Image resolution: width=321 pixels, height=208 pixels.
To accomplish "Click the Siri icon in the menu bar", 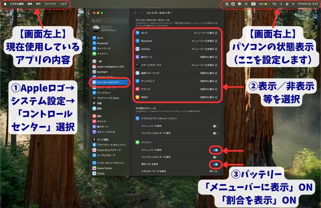I will point(293,4).
